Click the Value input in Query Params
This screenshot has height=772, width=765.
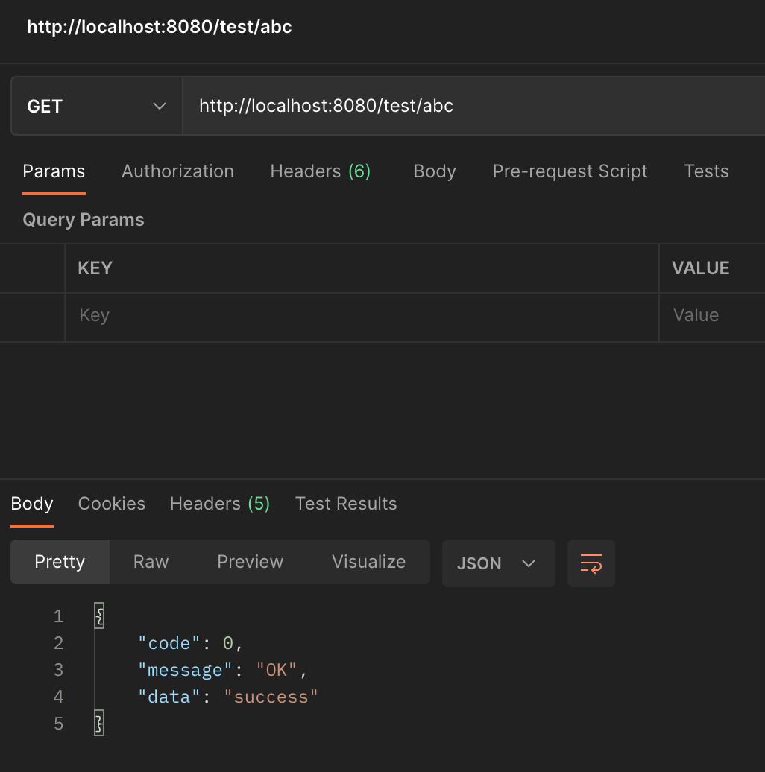point(712,315)
